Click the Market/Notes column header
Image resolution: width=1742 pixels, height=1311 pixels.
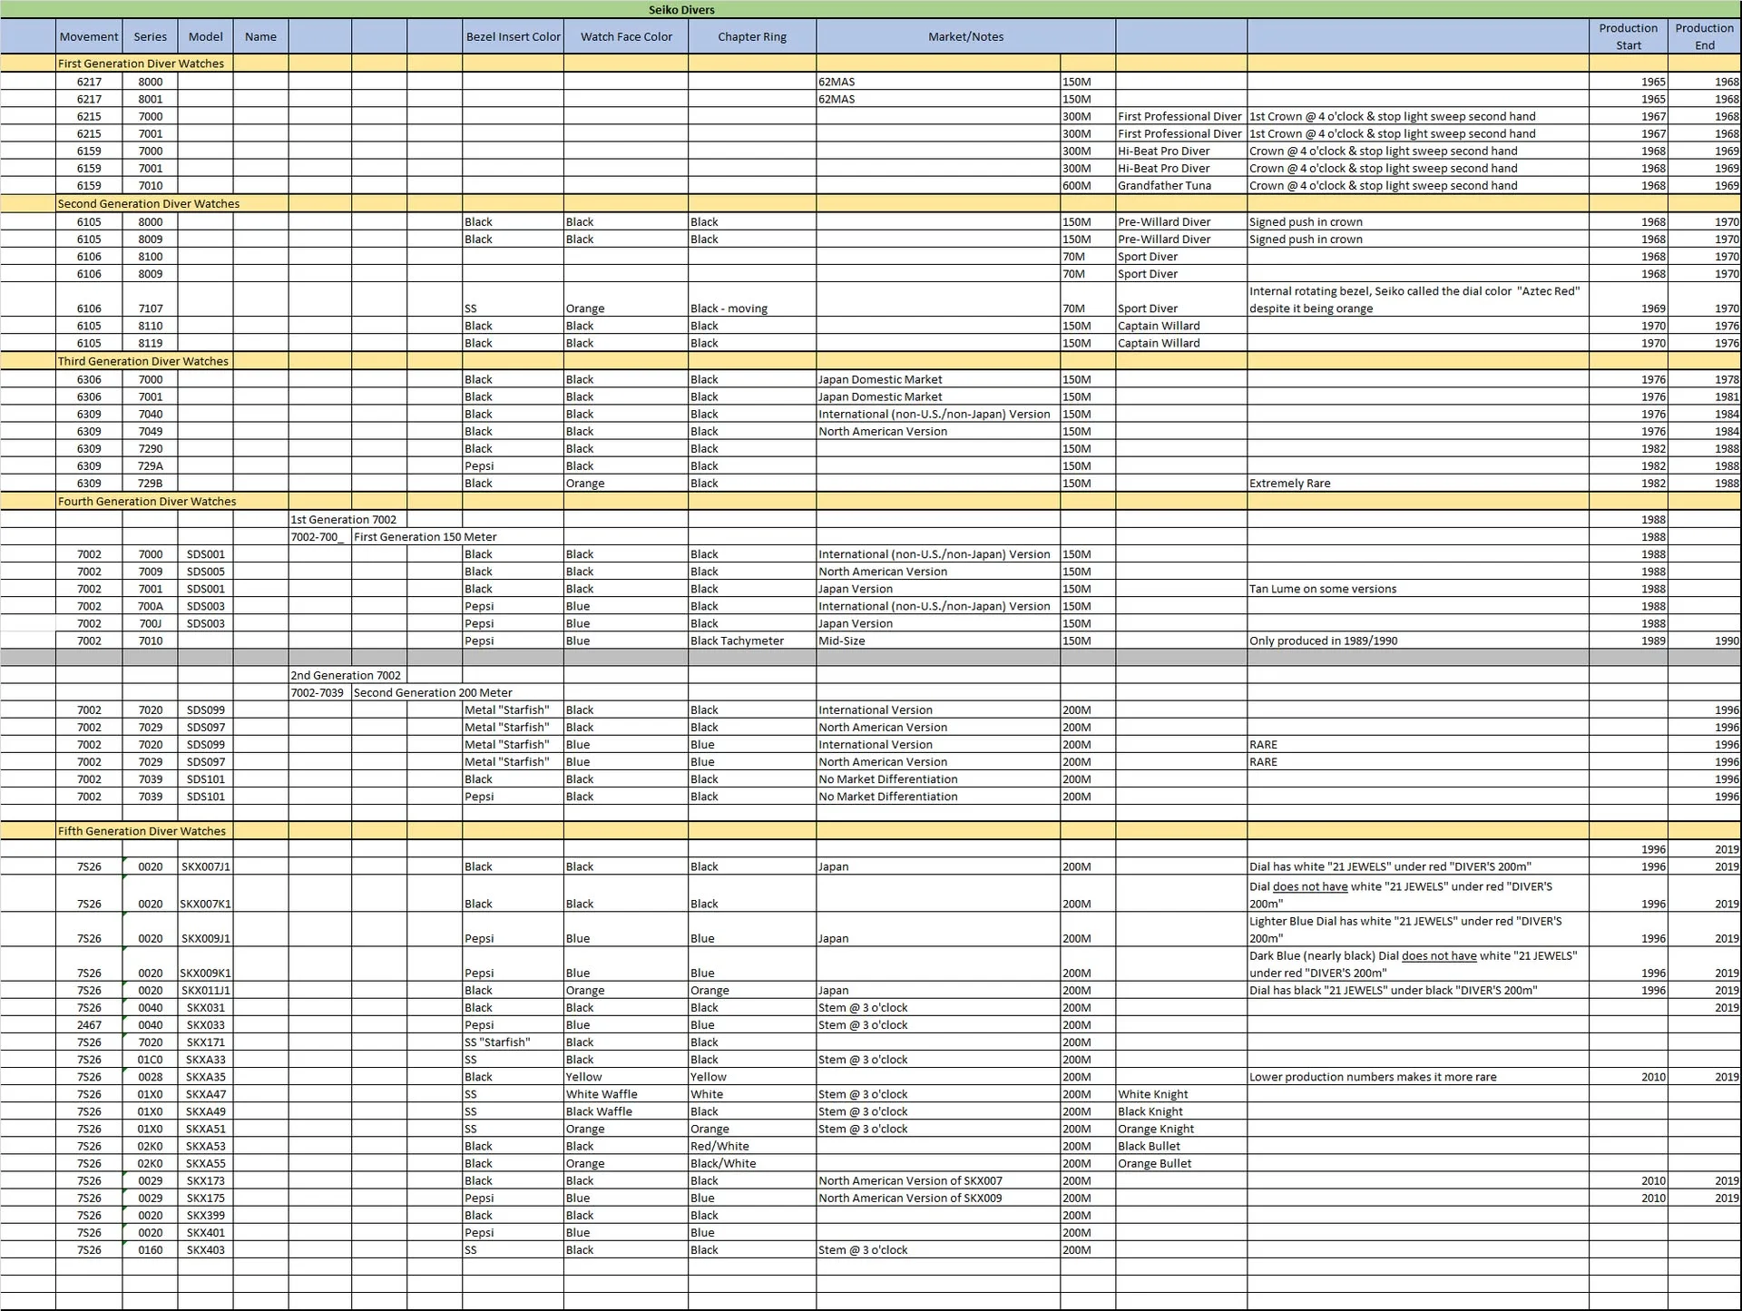(965, 37)
